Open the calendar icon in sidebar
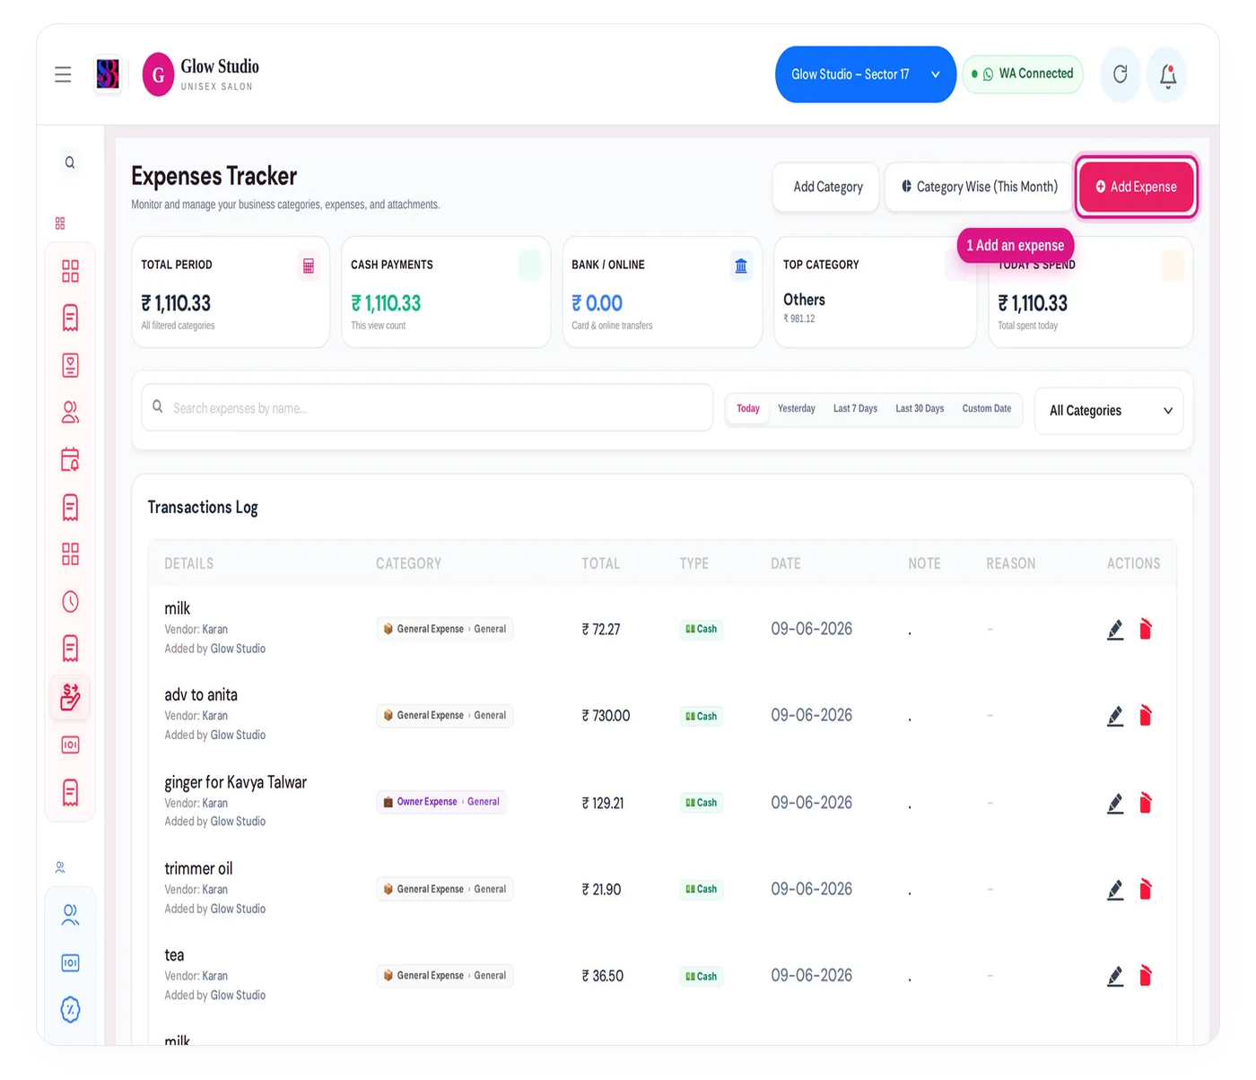 (70, 459)
